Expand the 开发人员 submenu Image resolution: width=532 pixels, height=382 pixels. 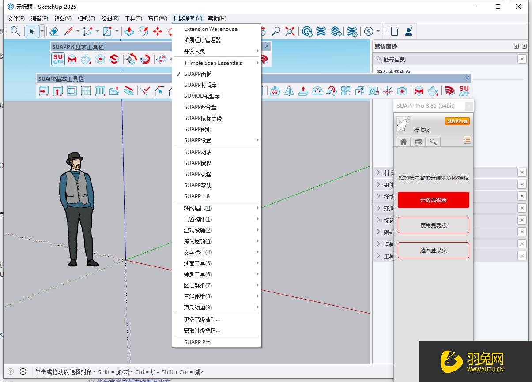click(216, 51)
